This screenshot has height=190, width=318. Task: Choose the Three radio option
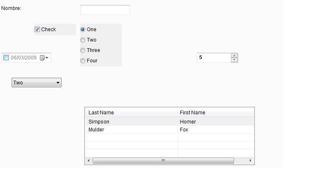(x=83, y=50)
